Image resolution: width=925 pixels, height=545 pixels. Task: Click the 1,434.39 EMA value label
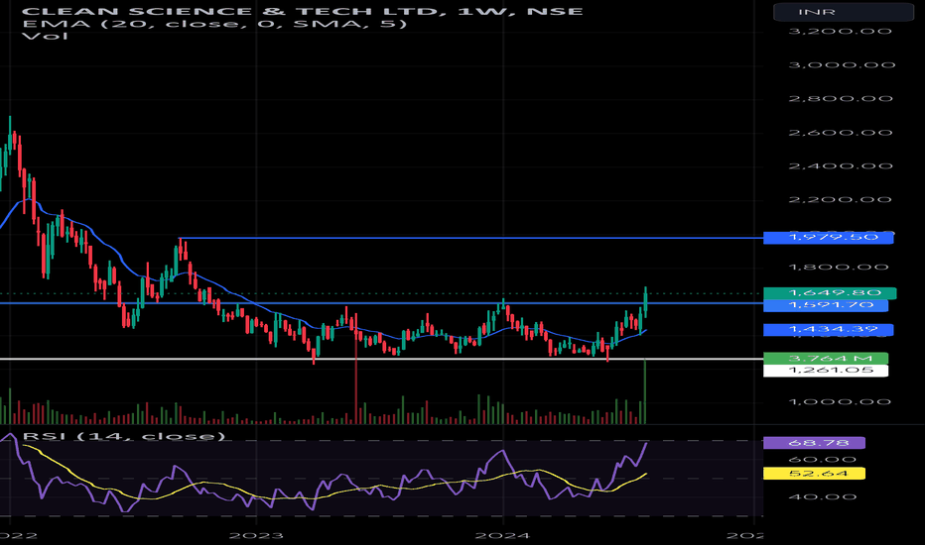click(x=829, y=329)
